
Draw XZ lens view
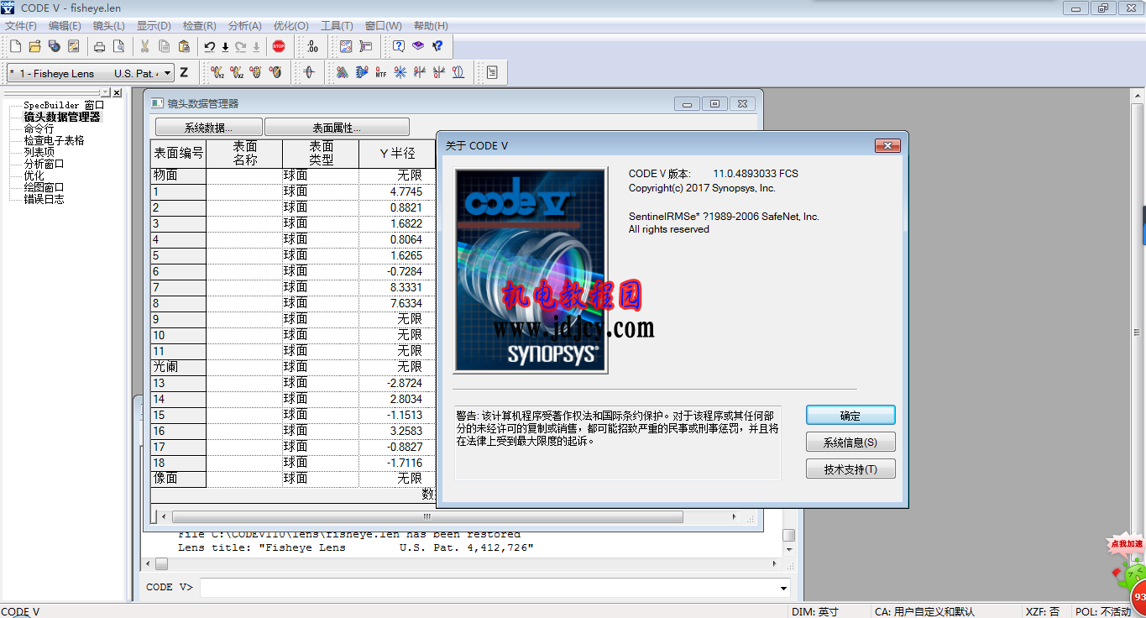click(237, 73)
